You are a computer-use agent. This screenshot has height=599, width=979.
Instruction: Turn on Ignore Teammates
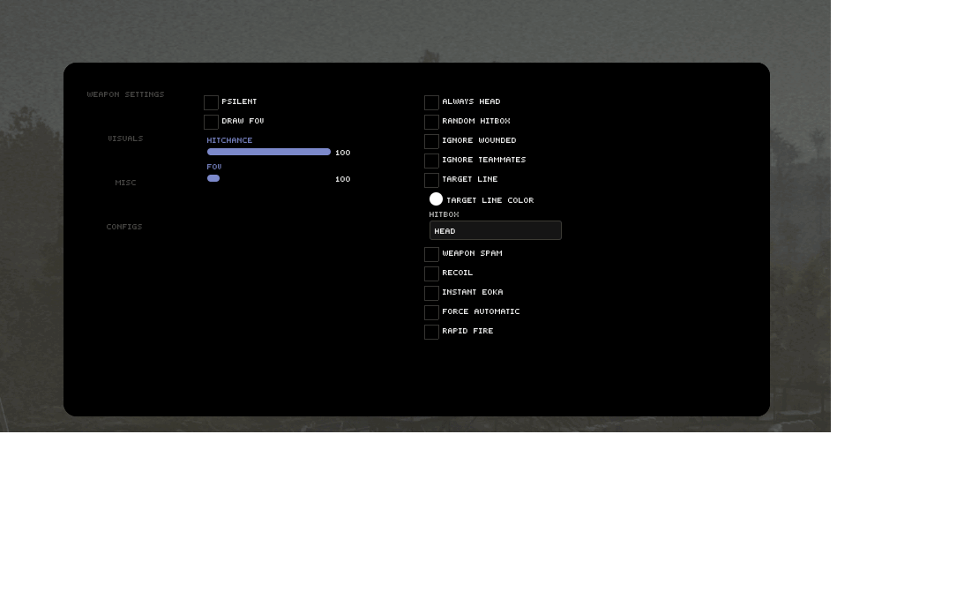click(x=431, y=161)
